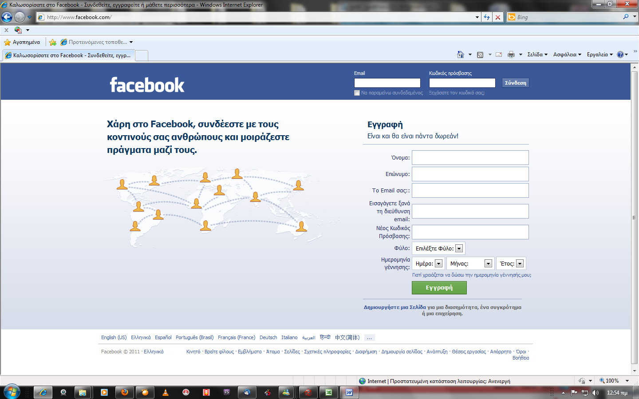Close the add-on toolbar with the small X
The image size is (639, 399).
[x=6, y=30]
